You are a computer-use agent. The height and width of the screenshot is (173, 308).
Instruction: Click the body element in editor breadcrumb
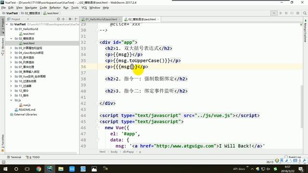pos(114,152)
